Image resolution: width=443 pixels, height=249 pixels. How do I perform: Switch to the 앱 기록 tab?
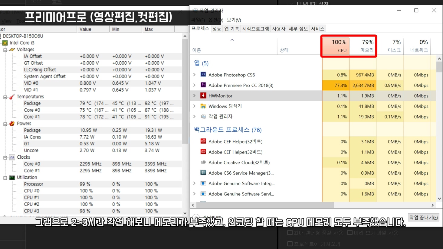pyautogui.click(x=232, y=29)
